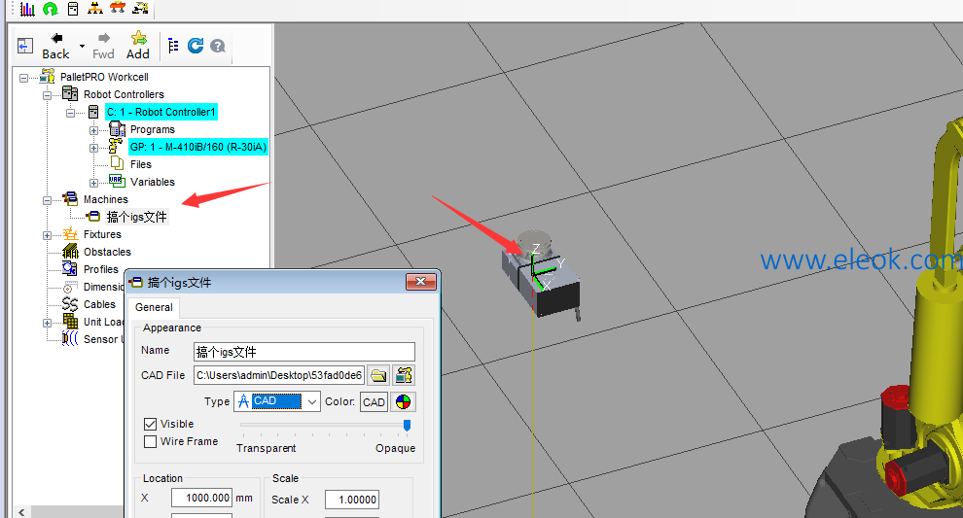Close the 搞个igs文件 properties dialog
Image resolution: width=963 pixels, height=518 pixels.
pos(420,282)
